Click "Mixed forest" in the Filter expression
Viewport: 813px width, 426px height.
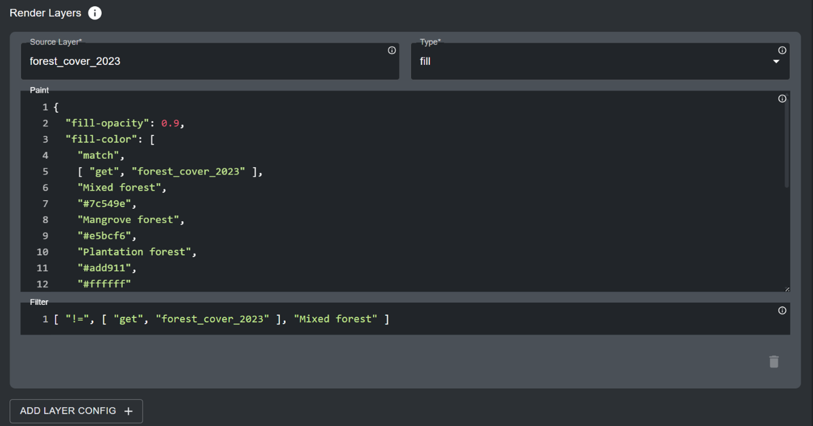click(335, 319)
